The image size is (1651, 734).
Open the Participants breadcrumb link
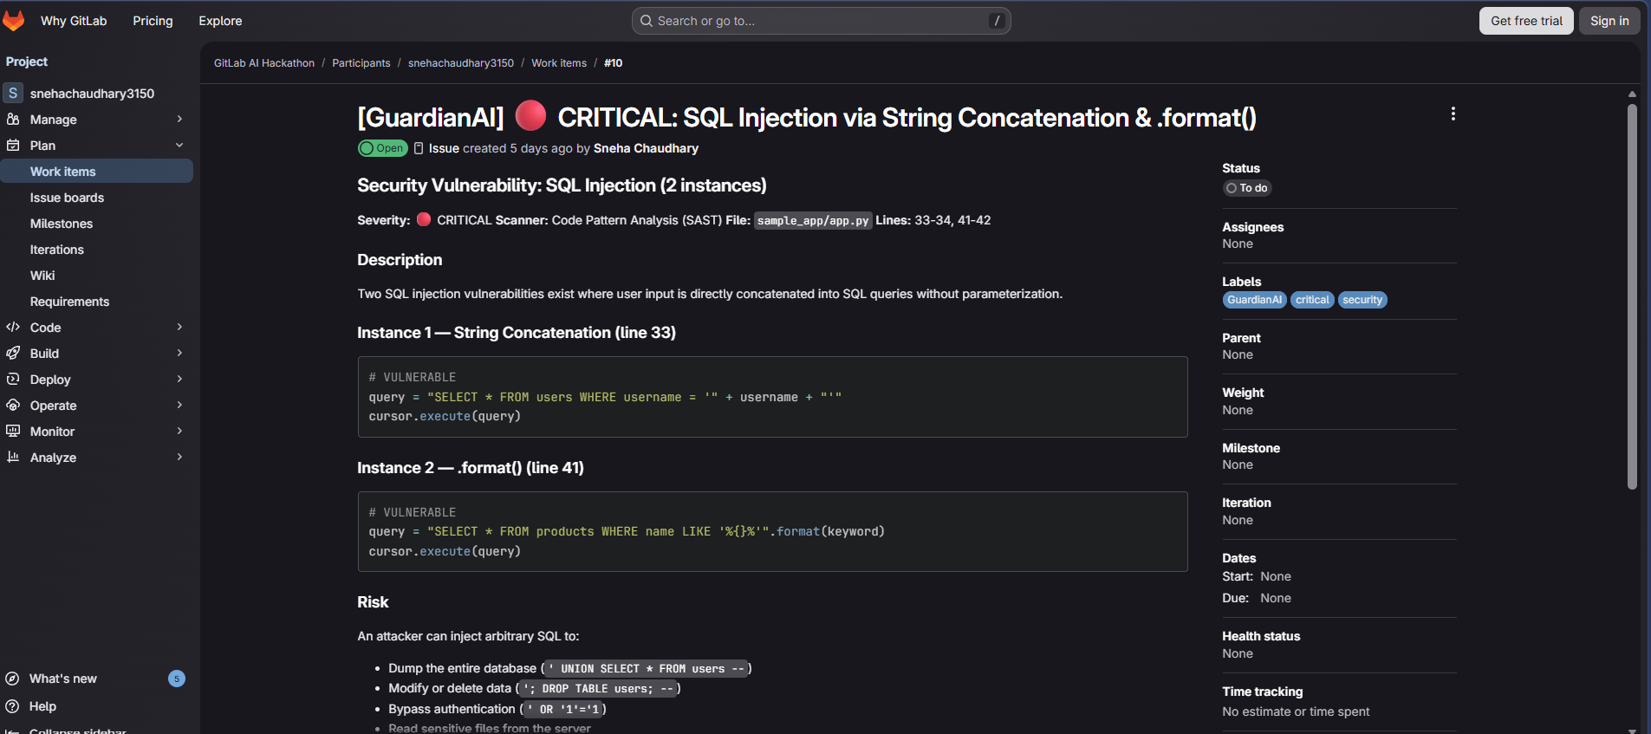(x=361, y=63)
